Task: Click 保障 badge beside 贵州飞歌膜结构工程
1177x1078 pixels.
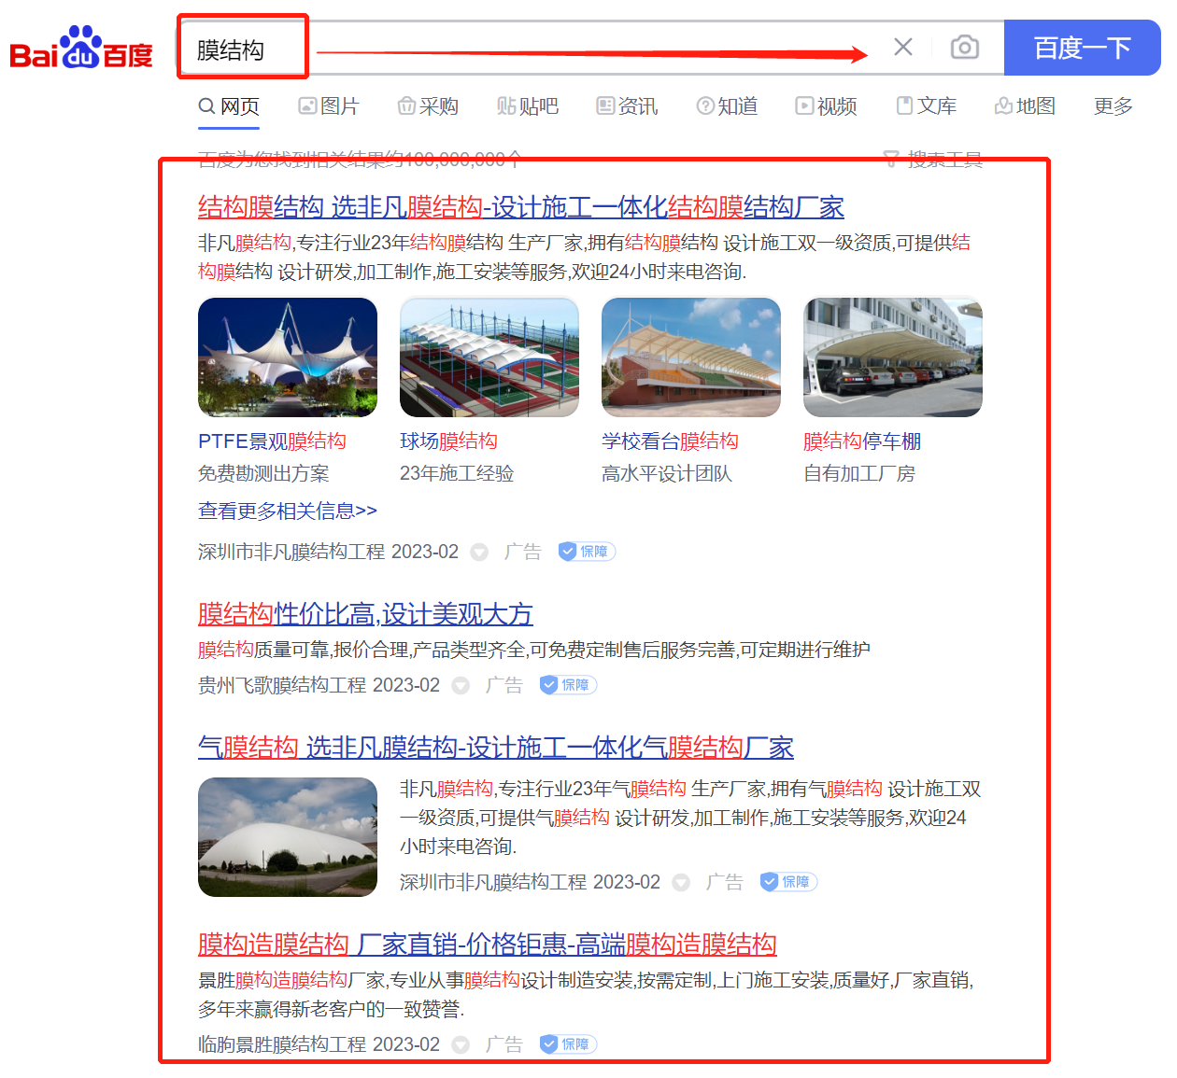Action: [568, 685]
